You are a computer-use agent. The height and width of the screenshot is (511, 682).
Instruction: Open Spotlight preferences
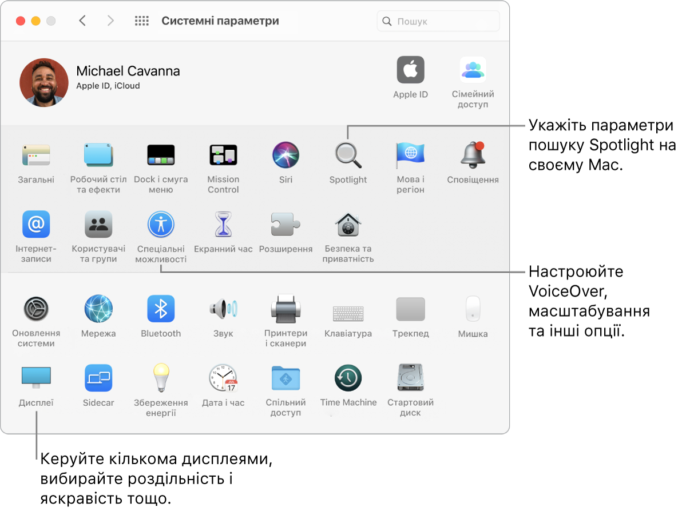pyautogui.click(x=348, y=155)
